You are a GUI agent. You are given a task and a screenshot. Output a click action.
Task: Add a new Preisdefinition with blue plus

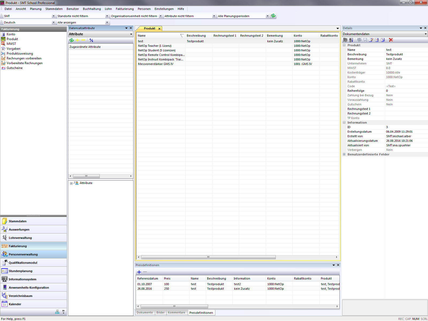click(139, 272)
